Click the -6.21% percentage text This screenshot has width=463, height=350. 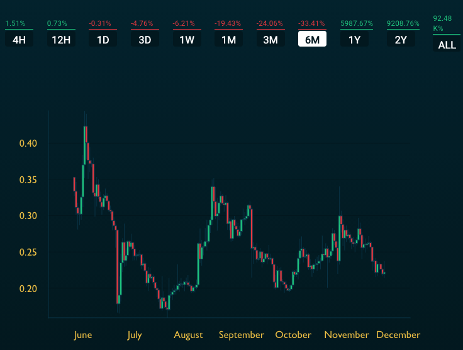pyautogui.click(x=184, y=23)
